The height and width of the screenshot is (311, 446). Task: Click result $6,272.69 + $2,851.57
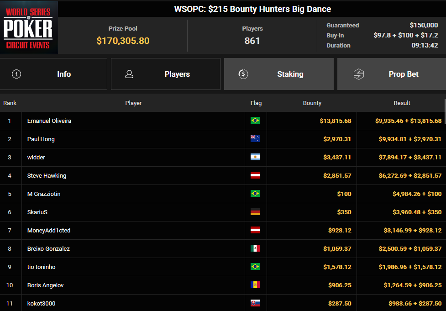(410, 175)
